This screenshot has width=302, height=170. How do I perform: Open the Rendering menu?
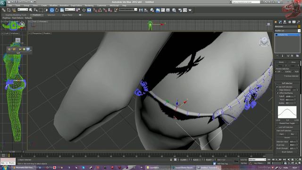click(89, 5)
